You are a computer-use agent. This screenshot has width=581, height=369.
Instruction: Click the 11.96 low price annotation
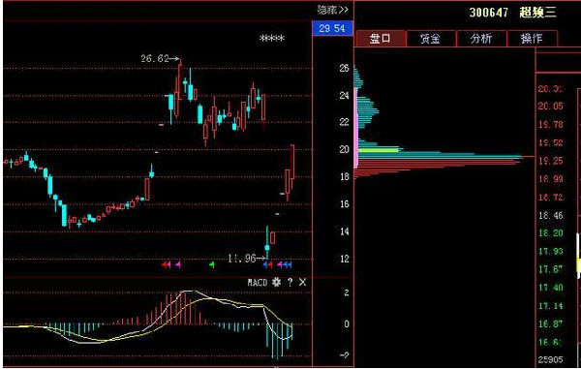tap(241, 259)
